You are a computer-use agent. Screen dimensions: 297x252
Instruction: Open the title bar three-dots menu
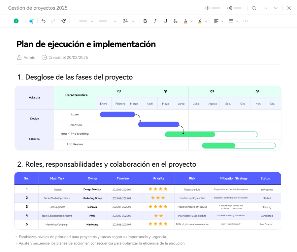(x=265, y=8)
